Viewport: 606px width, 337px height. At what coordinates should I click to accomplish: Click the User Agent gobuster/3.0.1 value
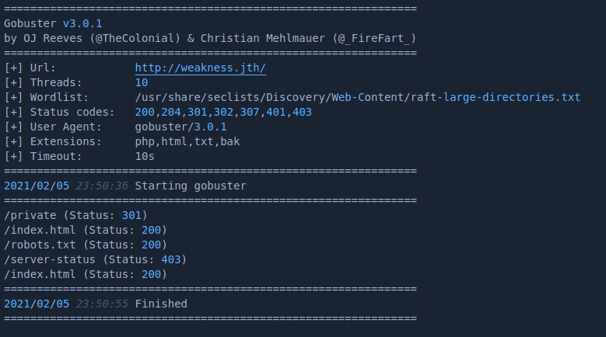click(180, 127)
